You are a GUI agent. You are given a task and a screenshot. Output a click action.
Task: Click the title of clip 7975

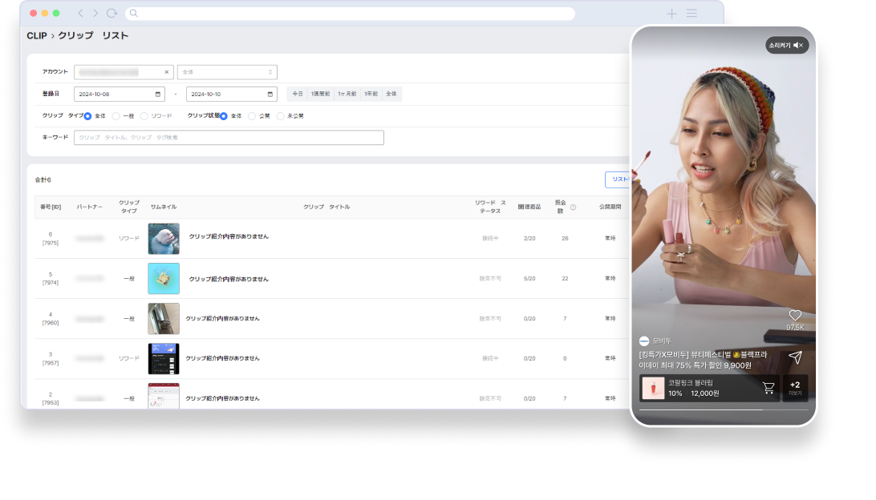(x=229, y=236)
